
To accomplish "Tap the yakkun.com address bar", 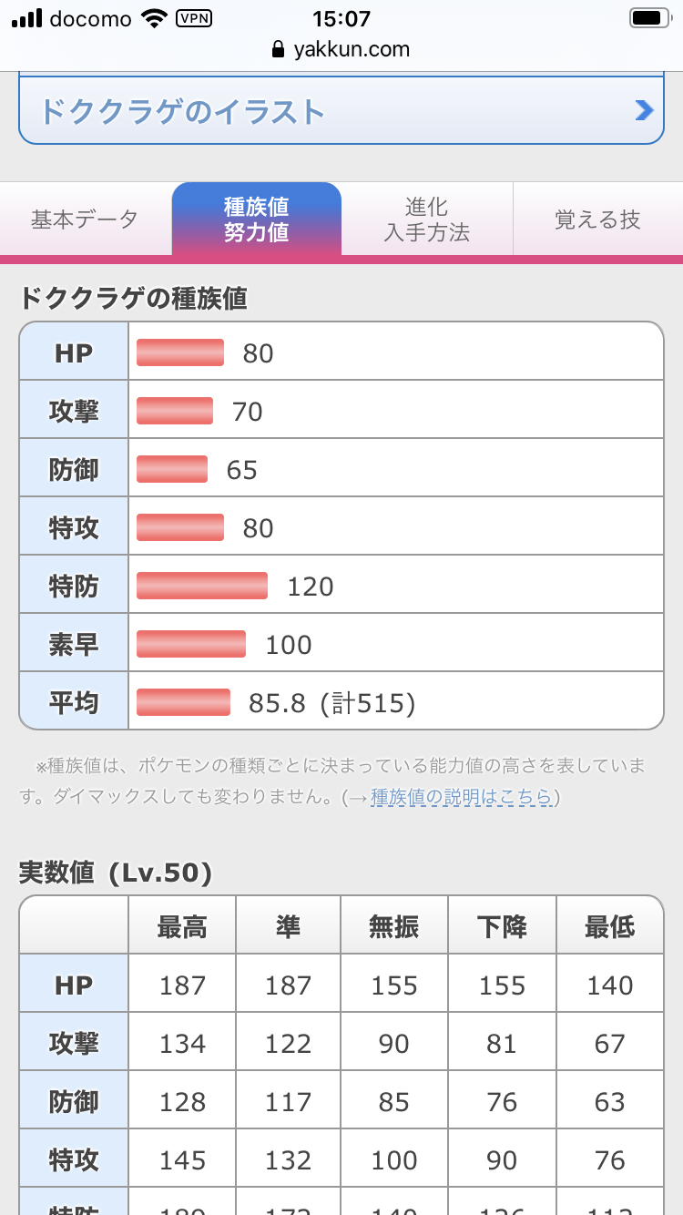I will [341, 50].
